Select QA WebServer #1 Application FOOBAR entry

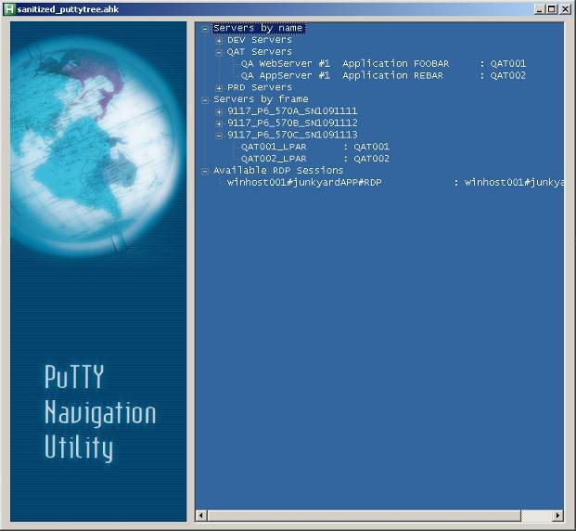(383, 64)
